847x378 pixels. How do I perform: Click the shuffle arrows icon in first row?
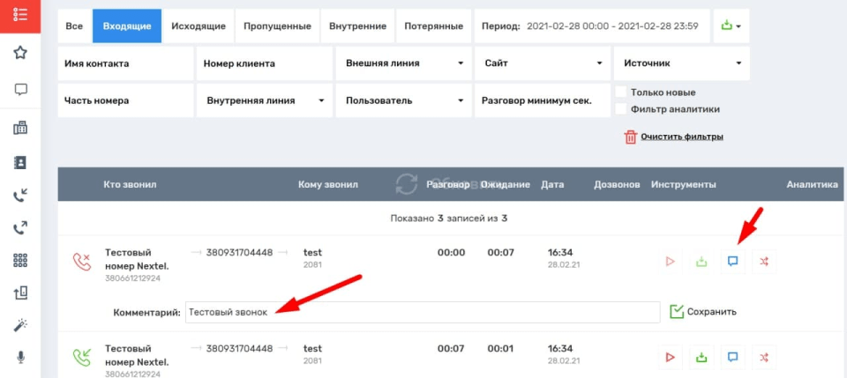click(x=764, y=262)
